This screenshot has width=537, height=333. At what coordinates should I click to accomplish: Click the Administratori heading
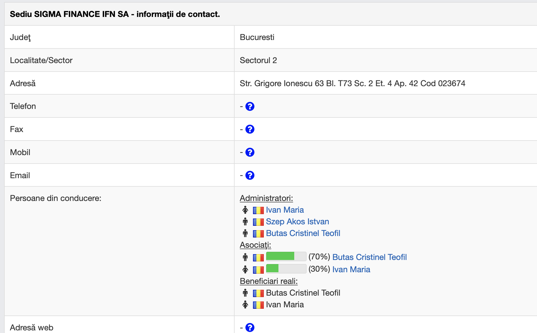point(266,198)
